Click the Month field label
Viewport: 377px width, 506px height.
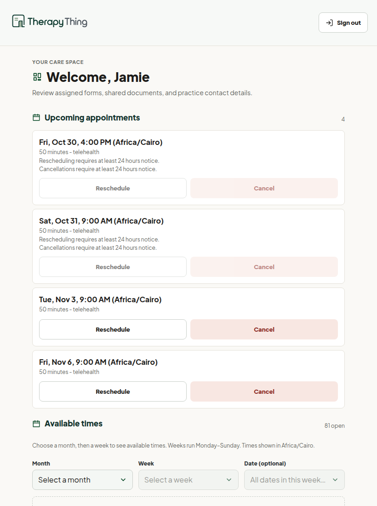coord(41,463)
